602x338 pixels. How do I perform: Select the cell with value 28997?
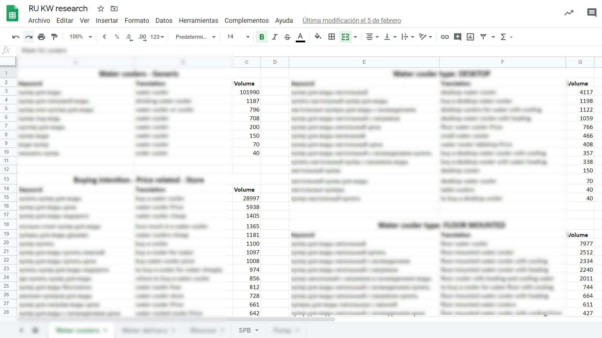point(247,198)
